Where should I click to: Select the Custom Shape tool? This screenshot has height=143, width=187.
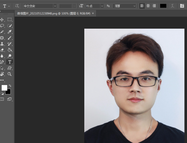point(9,68)
